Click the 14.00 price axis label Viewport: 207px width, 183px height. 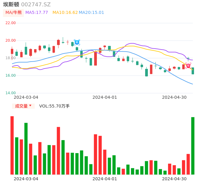pos(11,93)
